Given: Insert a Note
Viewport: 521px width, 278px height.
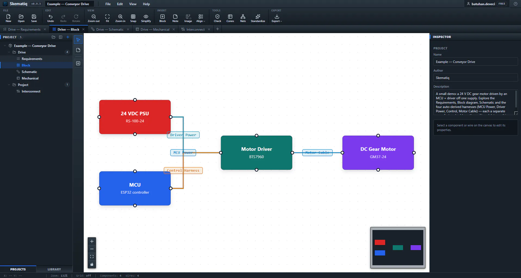Looking at the screenshot, I should pos(175,18).
